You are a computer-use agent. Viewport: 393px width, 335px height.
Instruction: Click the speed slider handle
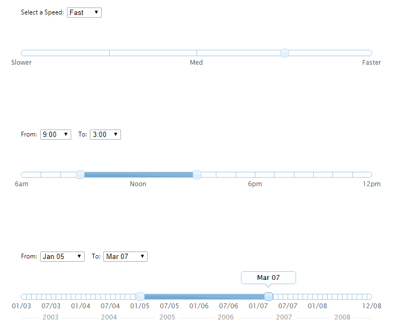pyautogui.click(x=284, y=53)
